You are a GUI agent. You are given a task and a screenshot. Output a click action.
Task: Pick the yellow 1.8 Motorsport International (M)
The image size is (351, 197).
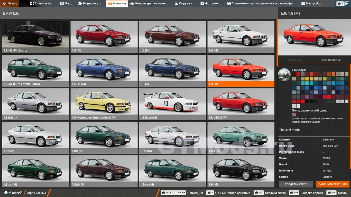tap(104, 104)
